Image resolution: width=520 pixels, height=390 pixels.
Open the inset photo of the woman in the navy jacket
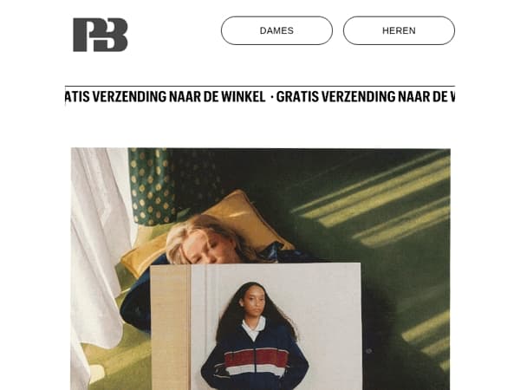(x=256, y=327)
